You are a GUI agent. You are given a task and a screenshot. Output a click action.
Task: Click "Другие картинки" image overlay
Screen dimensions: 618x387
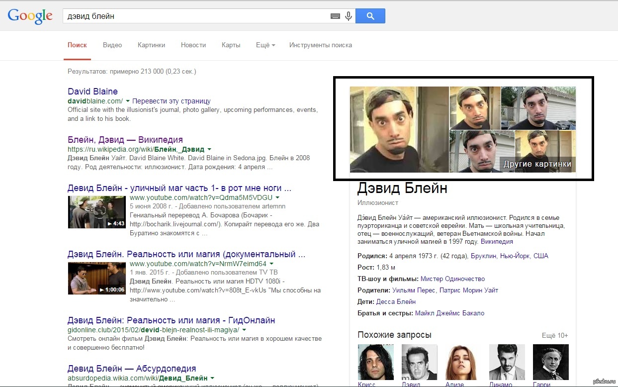[537, 164]
